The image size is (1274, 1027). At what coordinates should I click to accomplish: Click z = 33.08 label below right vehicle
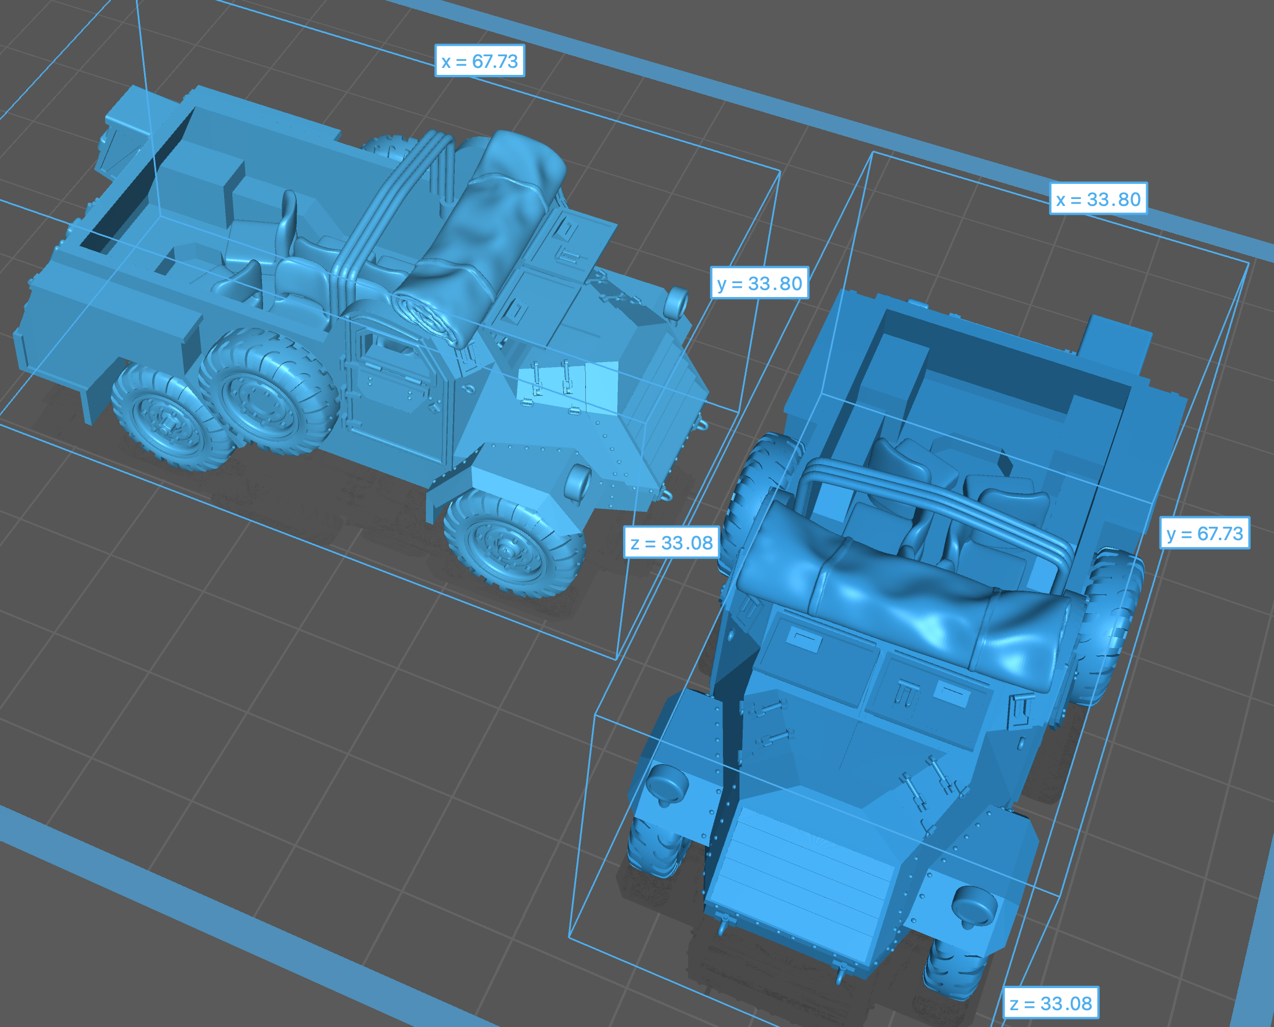(1051, 1003)
